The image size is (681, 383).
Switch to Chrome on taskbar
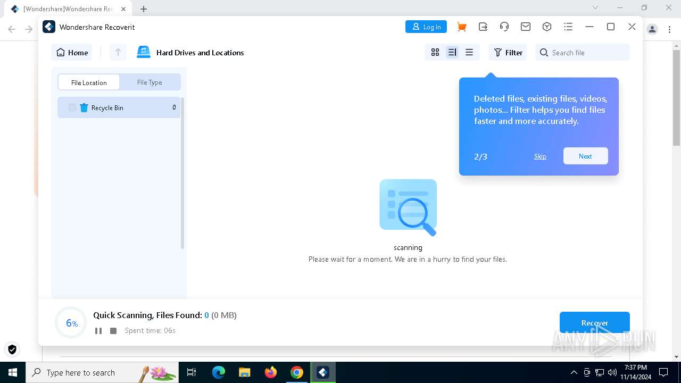[x=297, y=372]
